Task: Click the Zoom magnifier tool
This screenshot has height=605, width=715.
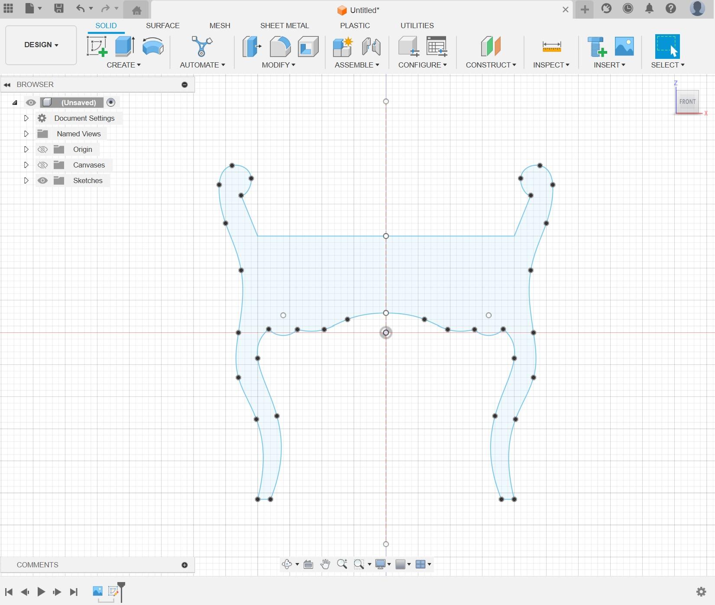Action: pyautogui.click(x=342, y=564)
